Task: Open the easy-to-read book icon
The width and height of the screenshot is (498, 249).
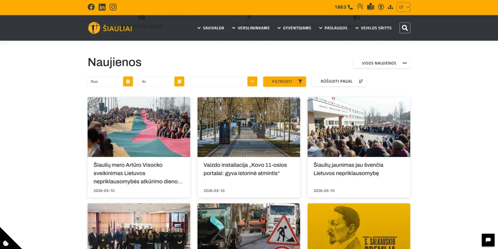Action: click(371, 7)
